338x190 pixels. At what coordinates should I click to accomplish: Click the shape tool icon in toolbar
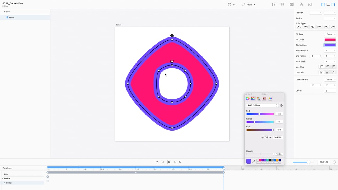click(229, 4)
